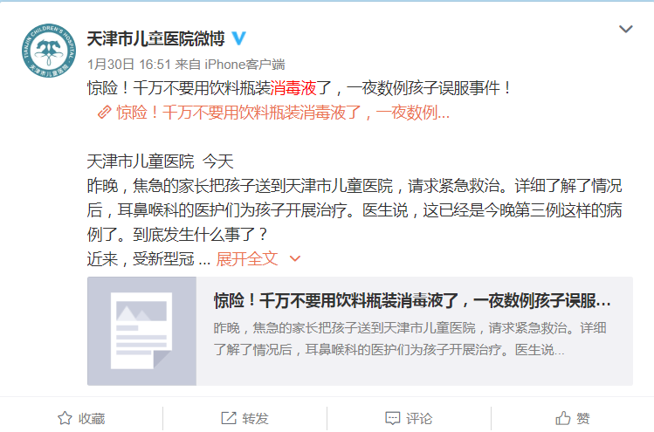Click the star favorite icon
Screen dimensions: 654x432
click(65, 418)
